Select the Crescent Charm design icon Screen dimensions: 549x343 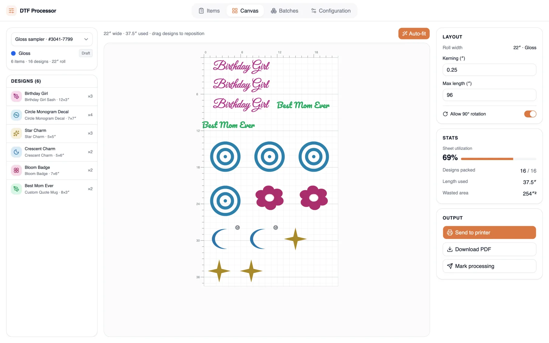[16, 152]
